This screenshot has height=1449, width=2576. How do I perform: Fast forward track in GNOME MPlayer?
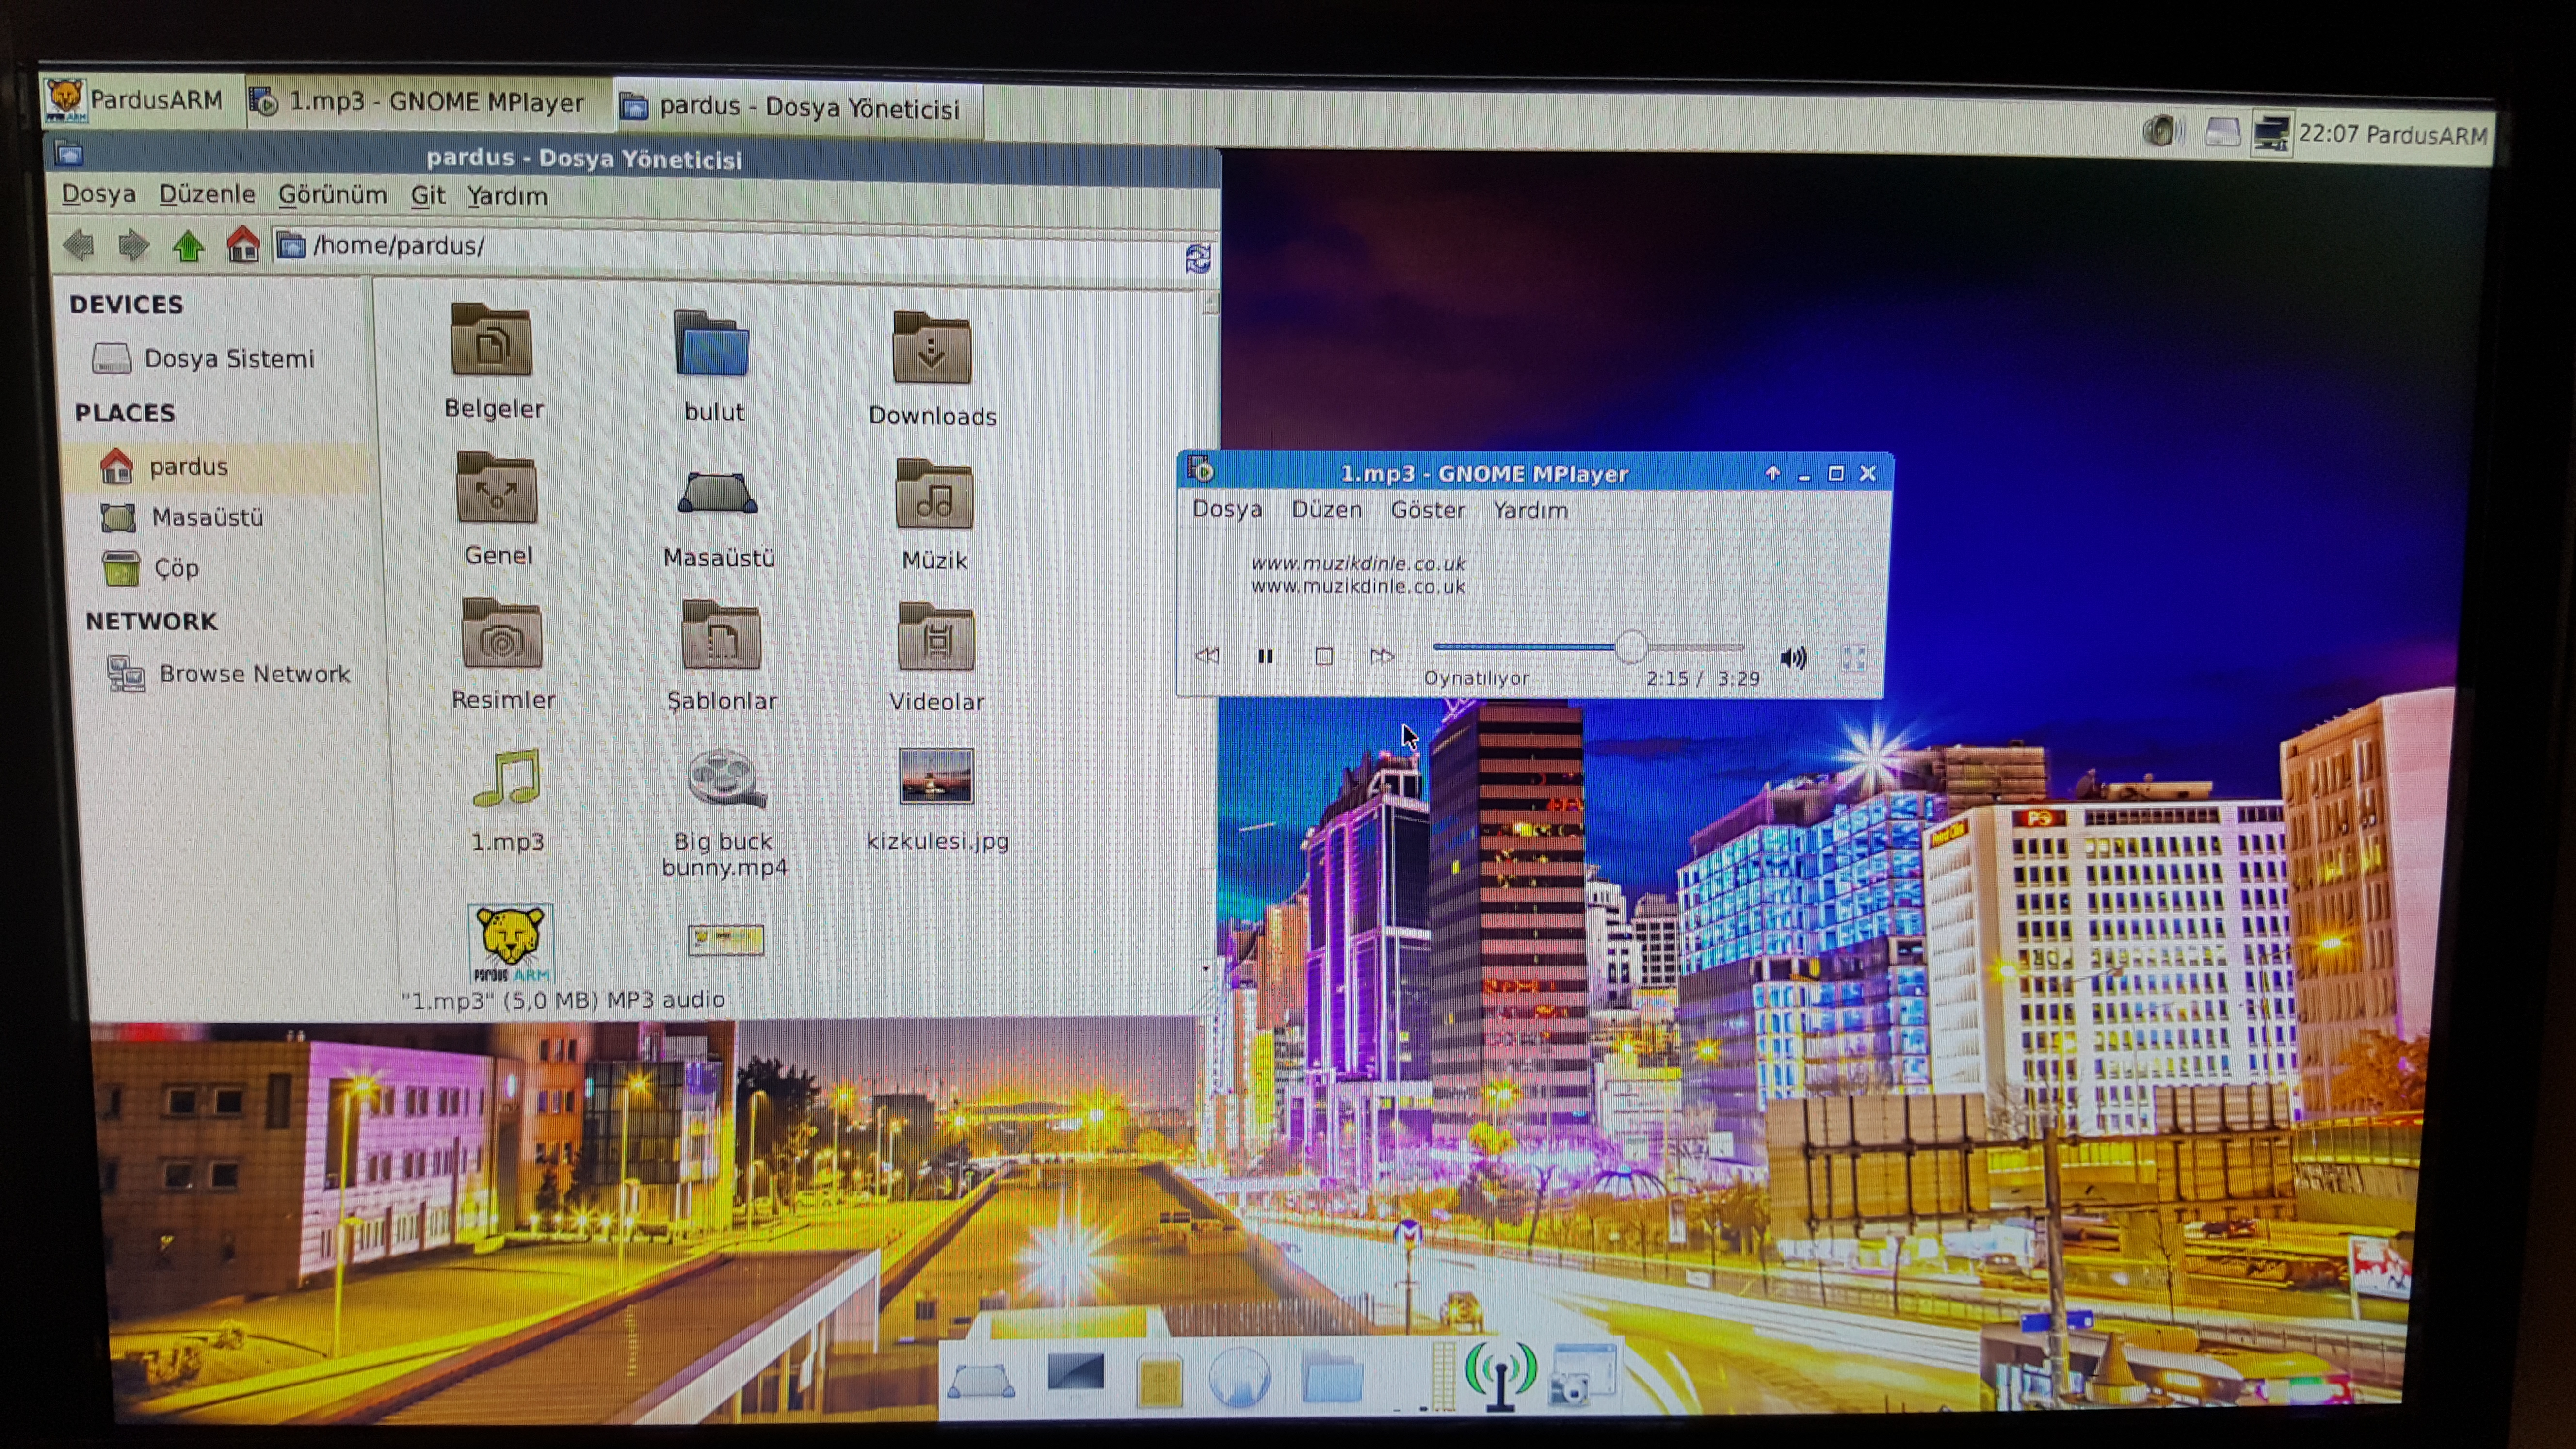[1382, 656]
